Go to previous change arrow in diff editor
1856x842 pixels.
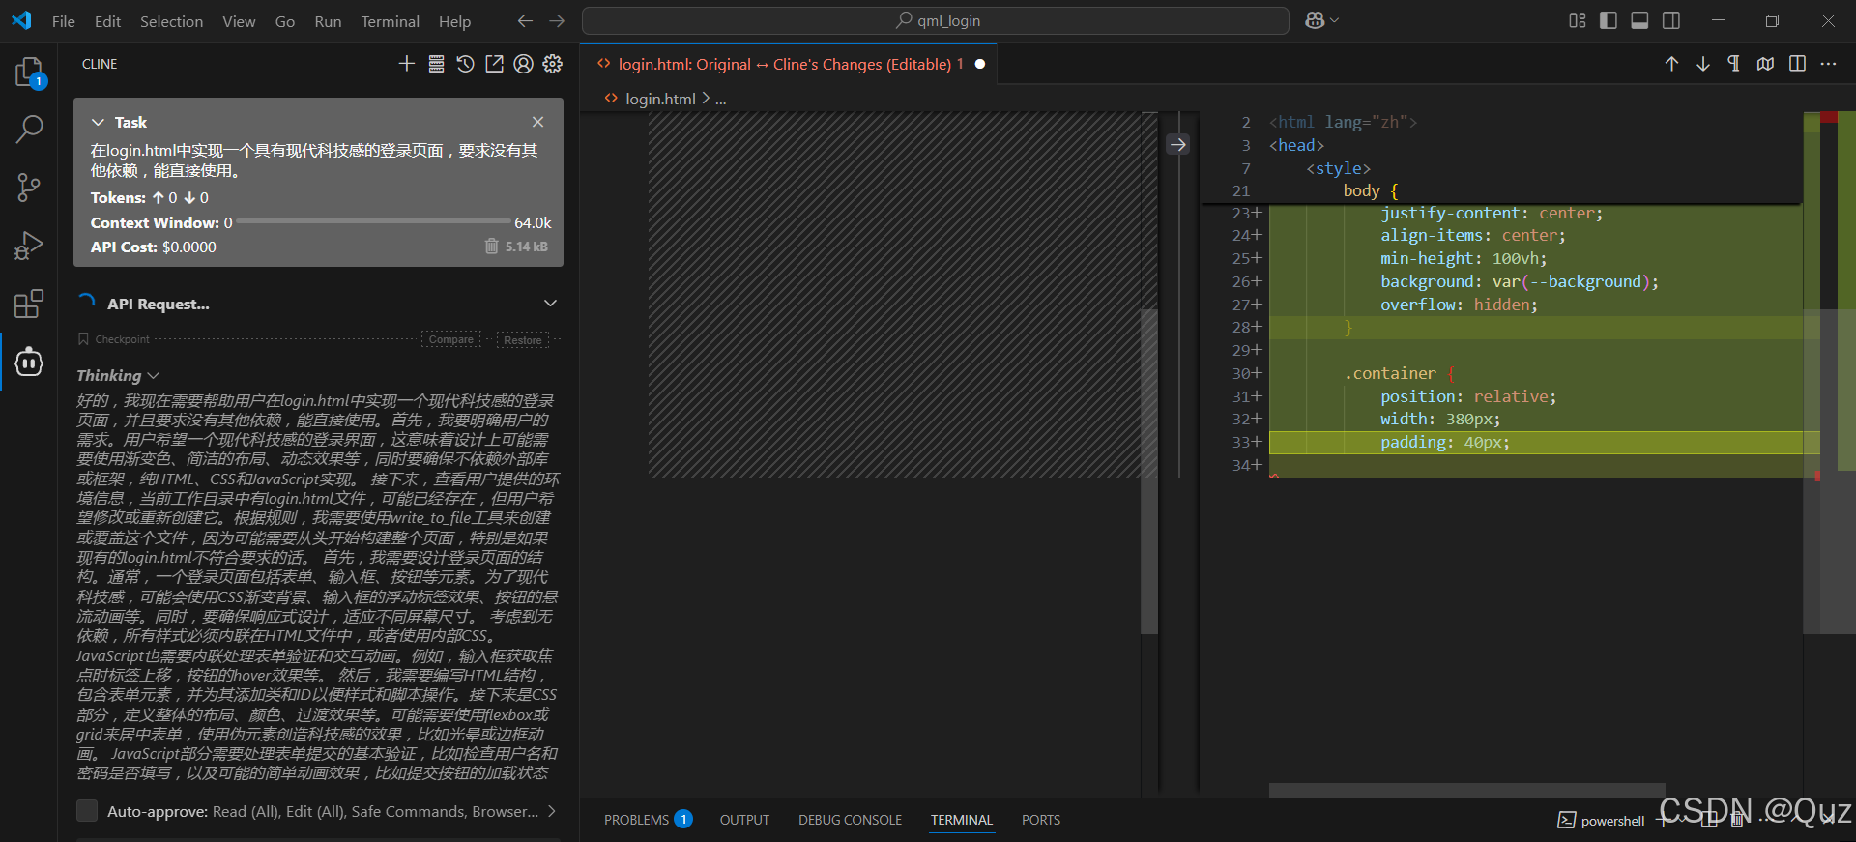click(x=1671, y=64)
